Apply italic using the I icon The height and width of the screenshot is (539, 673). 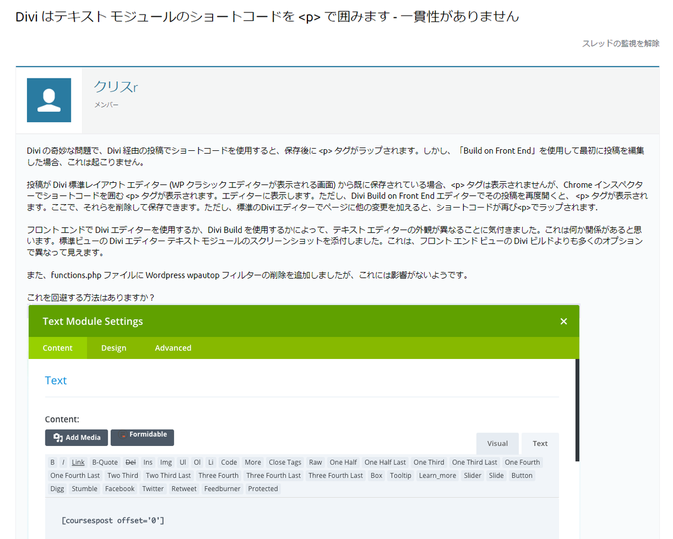63,462
